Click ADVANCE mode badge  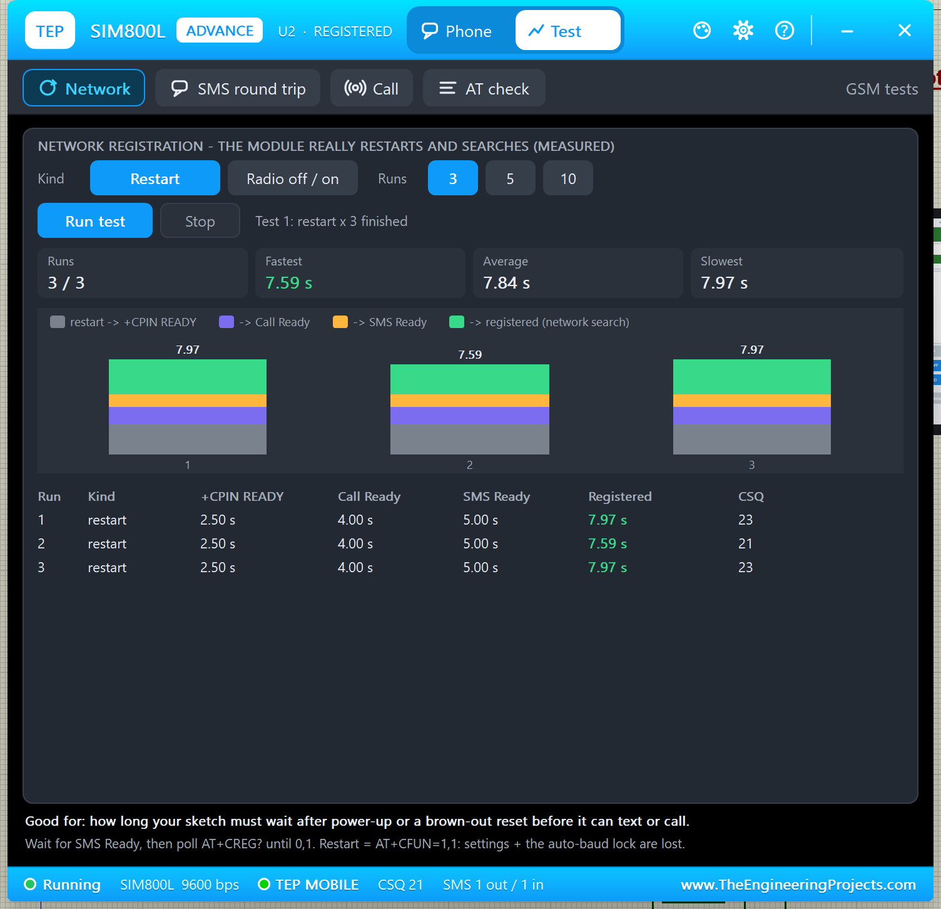tap(220, 30)
